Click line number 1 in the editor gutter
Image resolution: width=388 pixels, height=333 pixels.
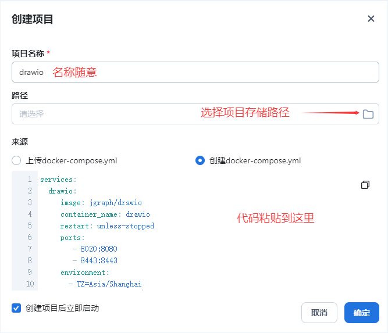pyautogui.click(x=29, y=180)
